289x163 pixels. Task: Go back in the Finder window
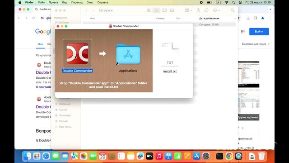(86, 10)
